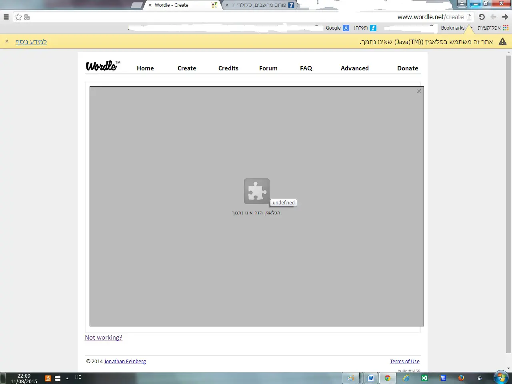Go to the Advanced menu item
512x384 pixels.
click(x=354, y=68)
